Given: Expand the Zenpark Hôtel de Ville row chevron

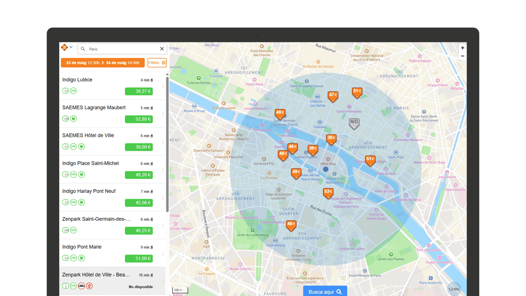Looking at the screenshot, I should click(163, 281).
